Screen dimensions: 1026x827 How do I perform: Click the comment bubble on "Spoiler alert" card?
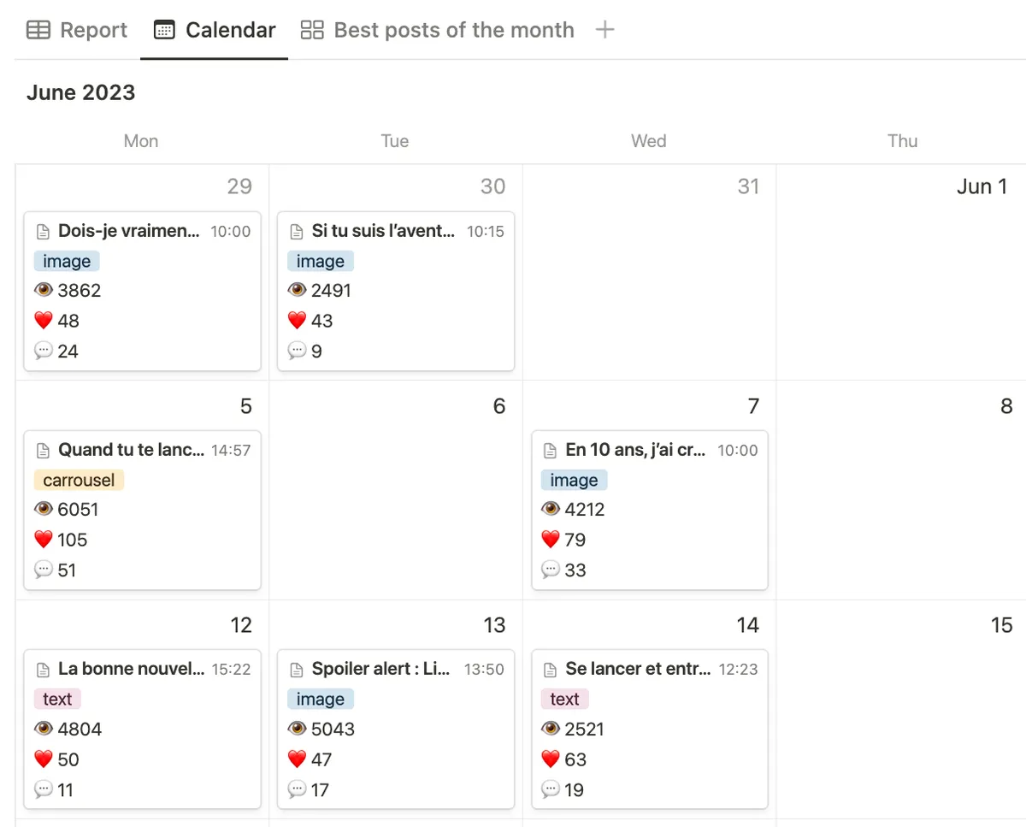click(x=297, y=789)
